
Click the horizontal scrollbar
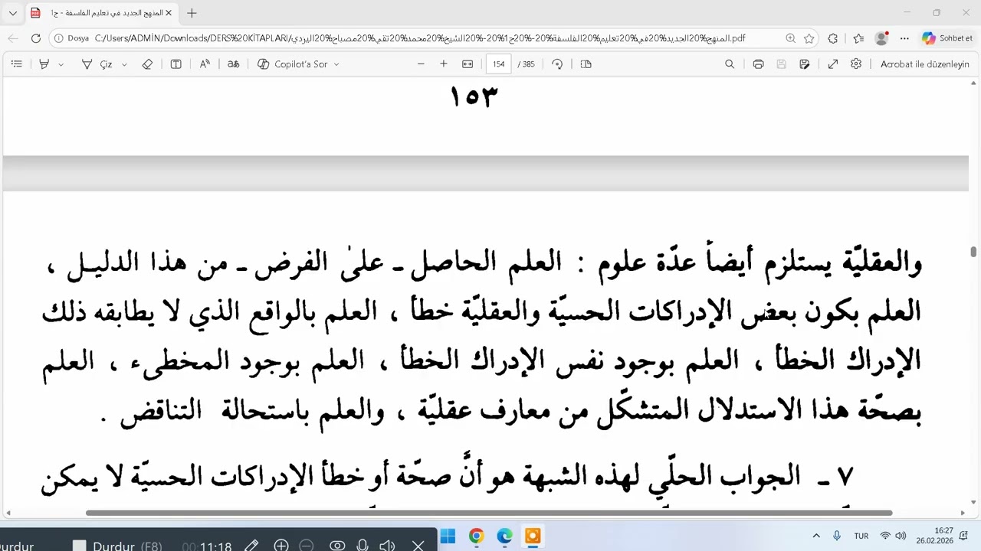pos(489,513)
